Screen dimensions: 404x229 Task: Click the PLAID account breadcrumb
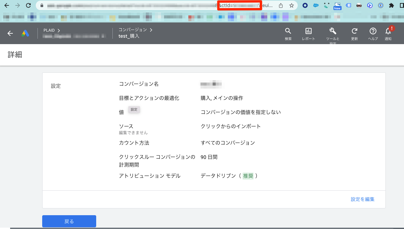49,30
